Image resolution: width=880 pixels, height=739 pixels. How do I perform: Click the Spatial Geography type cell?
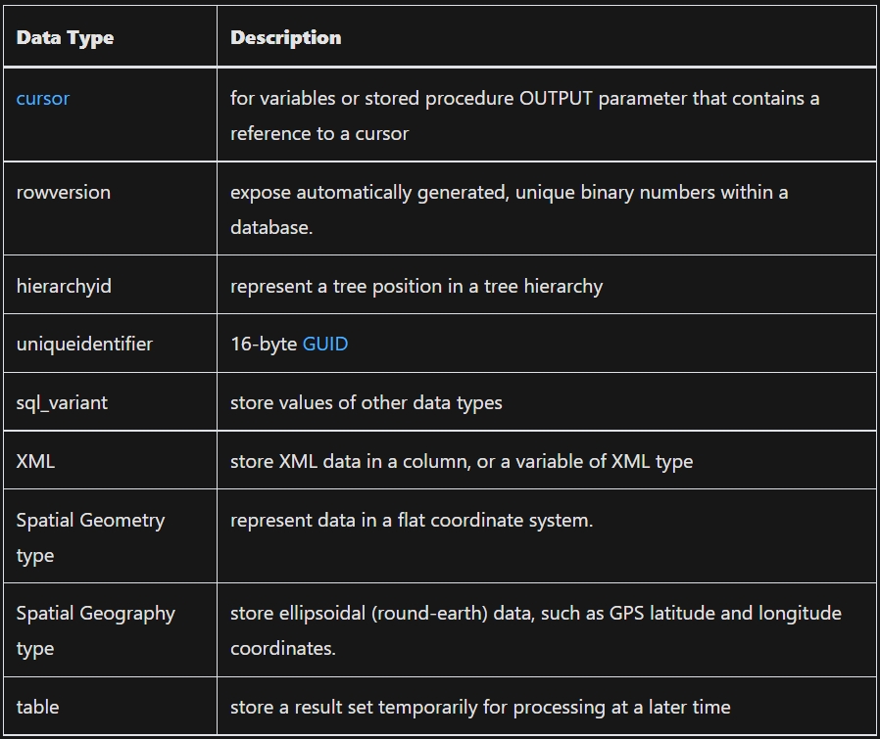click(95, 629)
